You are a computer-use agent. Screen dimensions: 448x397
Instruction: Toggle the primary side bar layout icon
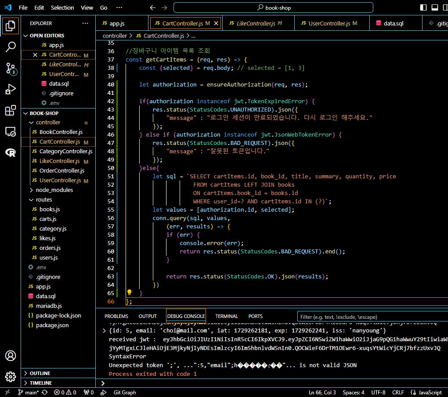(x=423, y=8)
